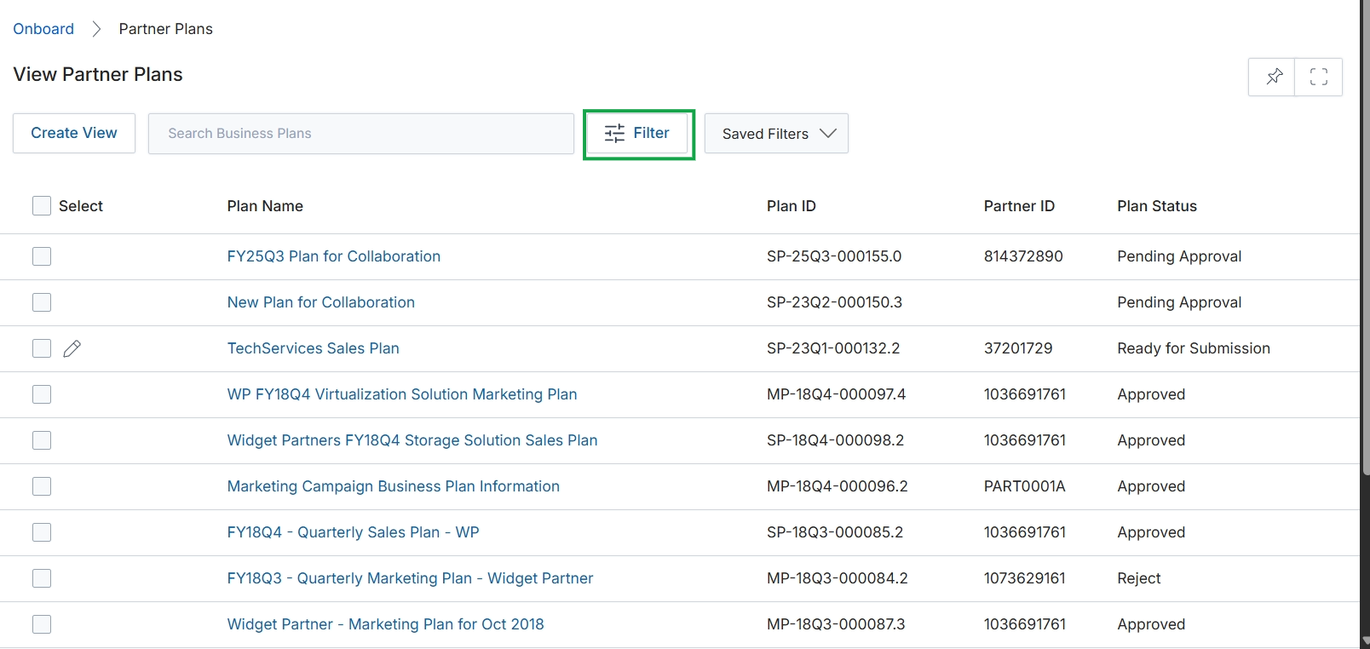Select plan ID SP-25Q3-000155.0
Viewport: 1370px width, 649px height.
point(834,256)
